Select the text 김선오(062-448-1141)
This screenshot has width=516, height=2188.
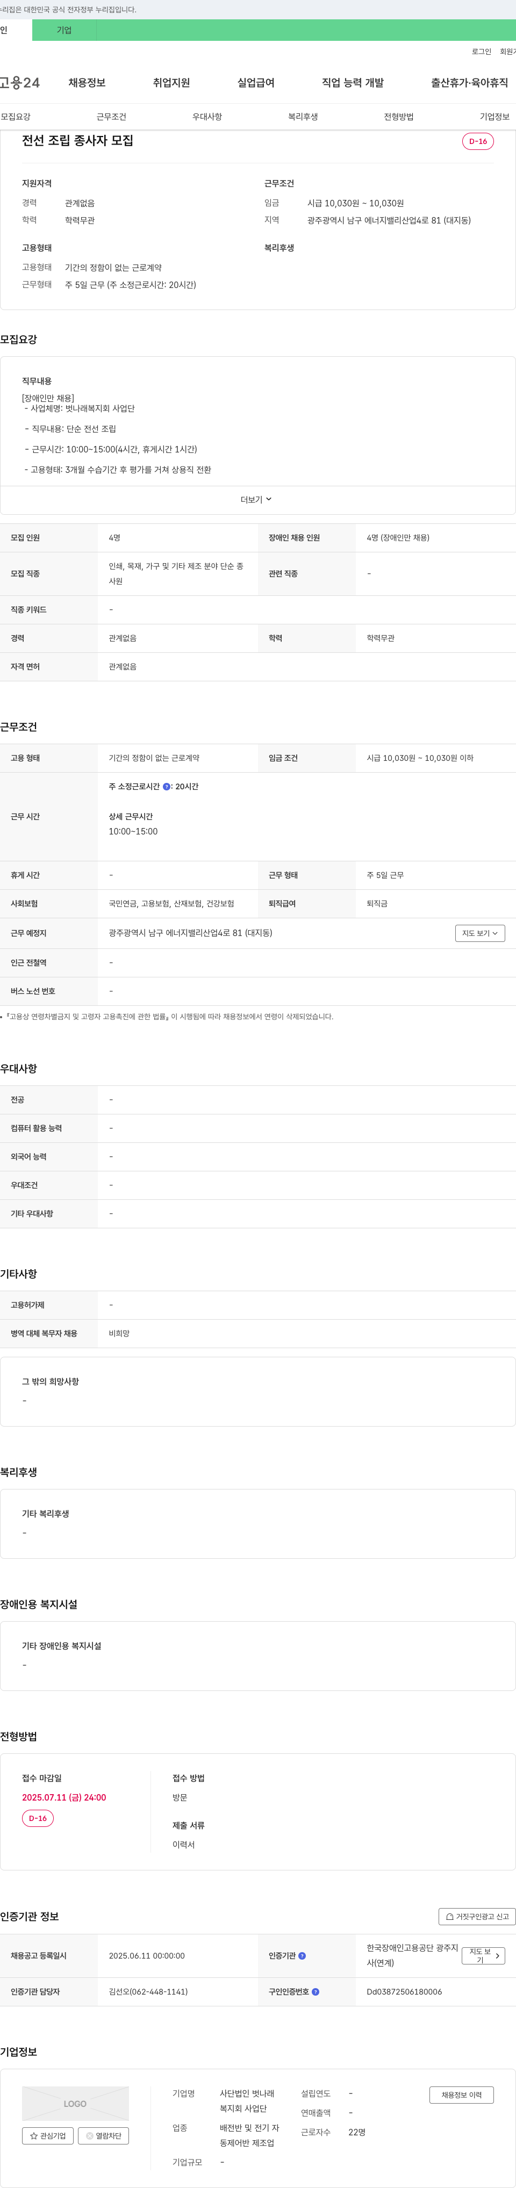(x=148, y=1991)
